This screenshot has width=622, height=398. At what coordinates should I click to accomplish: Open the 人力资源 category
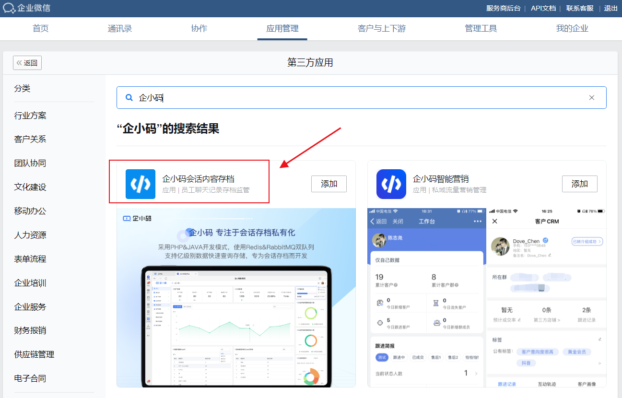[30, 235]
